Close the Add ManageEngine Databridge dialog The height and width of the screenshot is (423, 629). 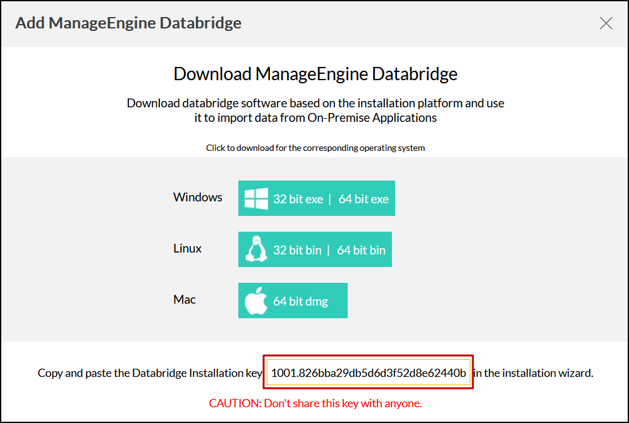[x=606, y=23]
